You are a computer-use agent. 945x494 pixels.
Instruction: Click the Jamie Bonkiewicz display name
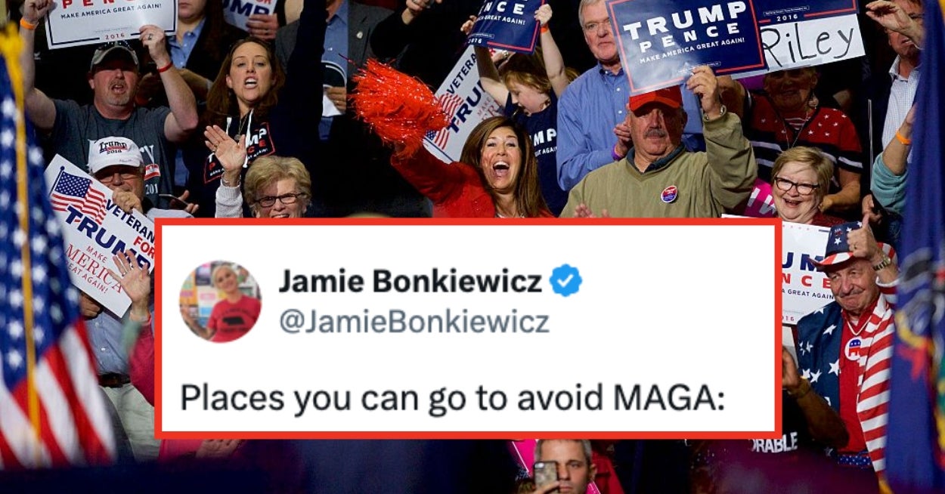click(x=411, y=282)
